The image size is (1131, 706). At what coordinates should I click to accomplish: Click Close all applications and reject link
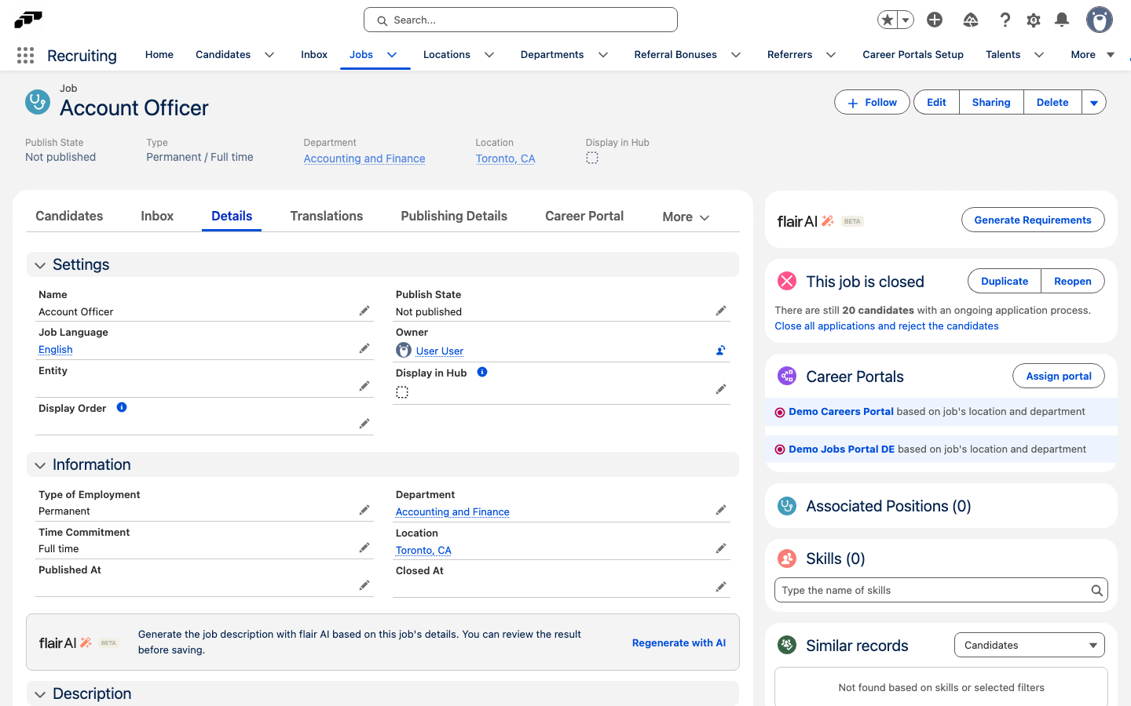click(x=887, y=326)
